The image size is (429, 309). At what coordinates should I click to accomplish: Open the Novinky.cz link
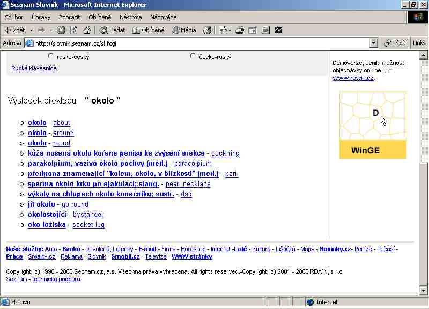pos(335,249)
